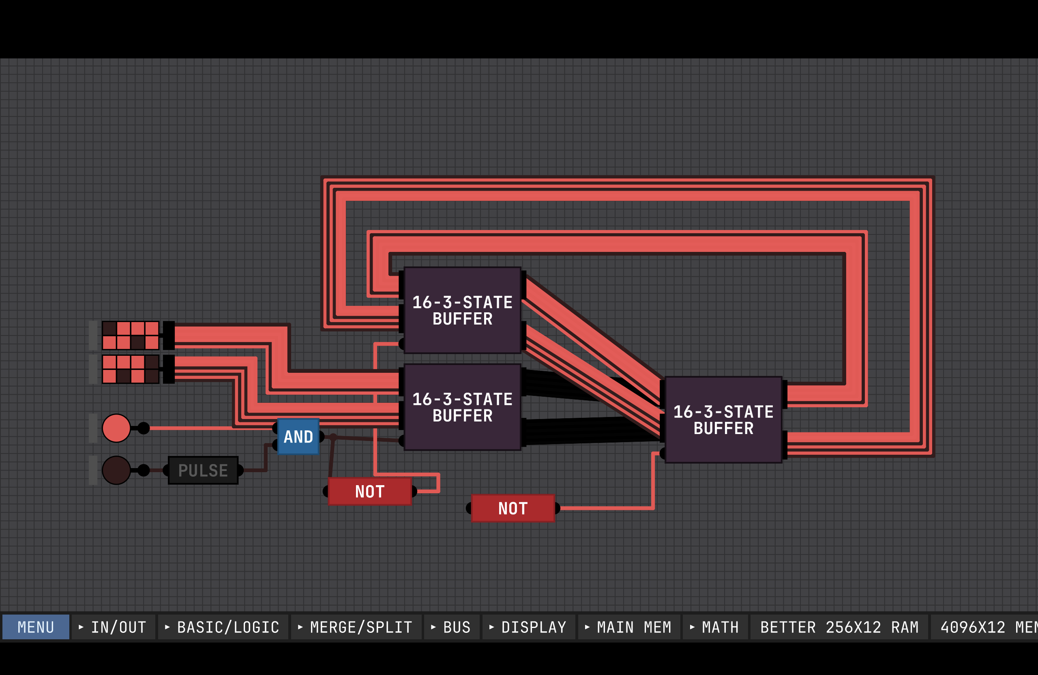Expand the IN/OUT chip category
Screen dimensions: 1038x675
point(114,627)
